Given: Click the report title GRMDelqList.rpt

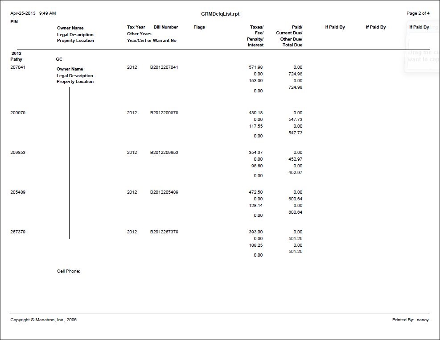Looking at the screenshot, I should tap(220, 14).
